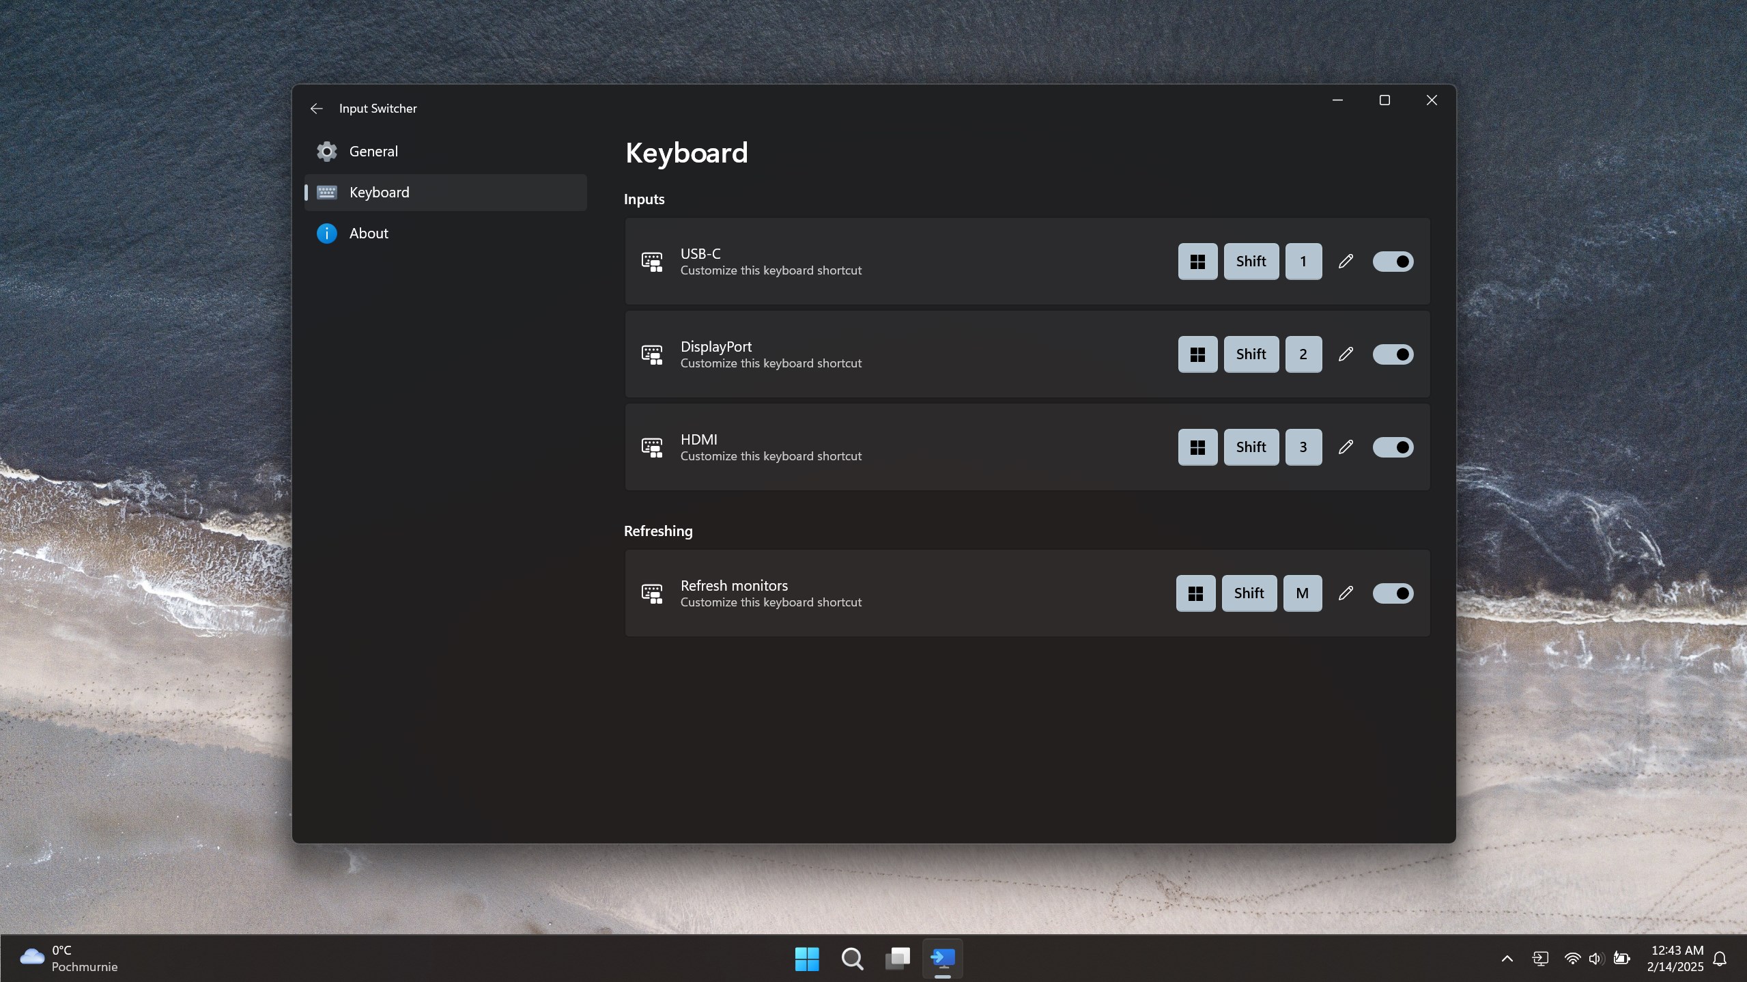Image resolution: width=1747 pixels, height=982 pixels.
Task: Edit the HDMI shortcut with the pencil icon
Action: (x=1345, y=447)
